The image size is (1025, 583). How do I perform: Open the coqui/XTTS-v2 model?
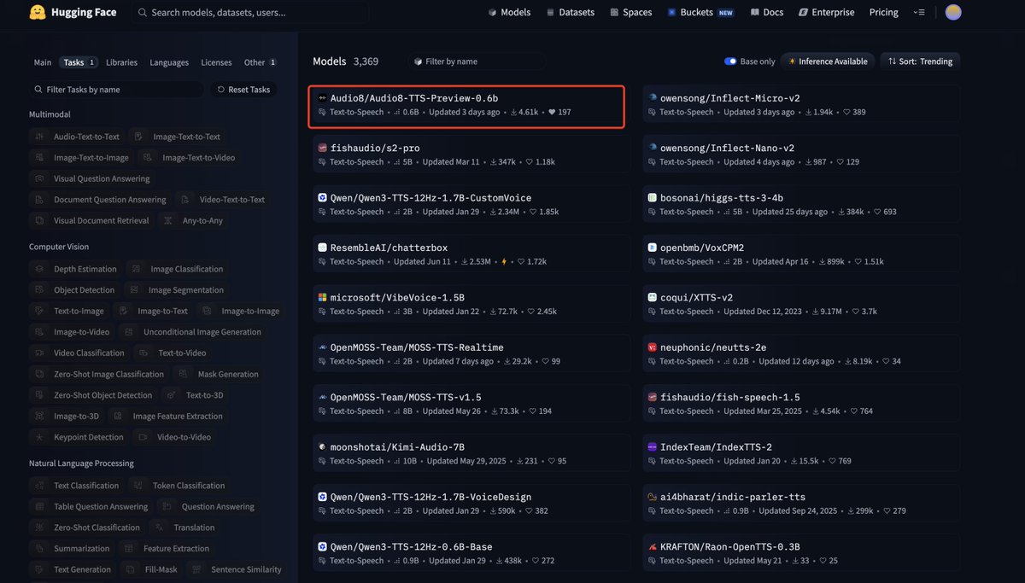click(801, 305)
